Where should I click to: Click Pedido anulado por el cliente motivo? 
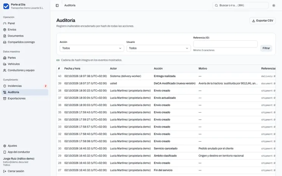[216, 149]
